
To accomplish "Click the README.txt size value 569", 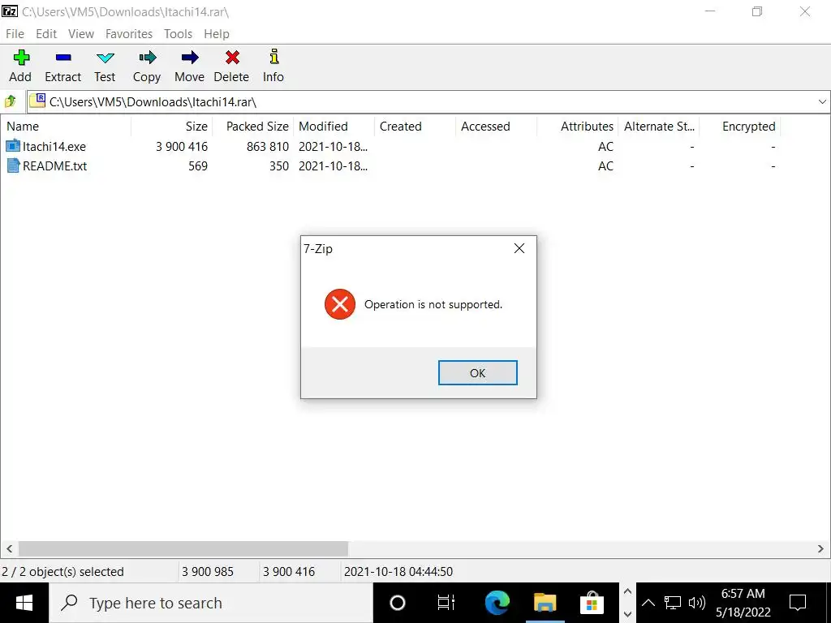I will [x=198, y=165].
